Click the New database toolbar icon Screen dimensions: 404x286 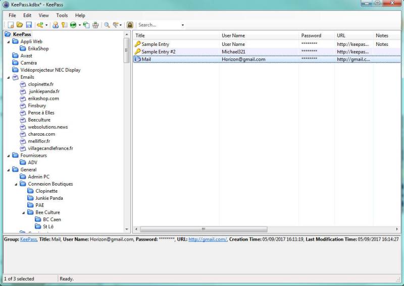[x=11, y=25]
